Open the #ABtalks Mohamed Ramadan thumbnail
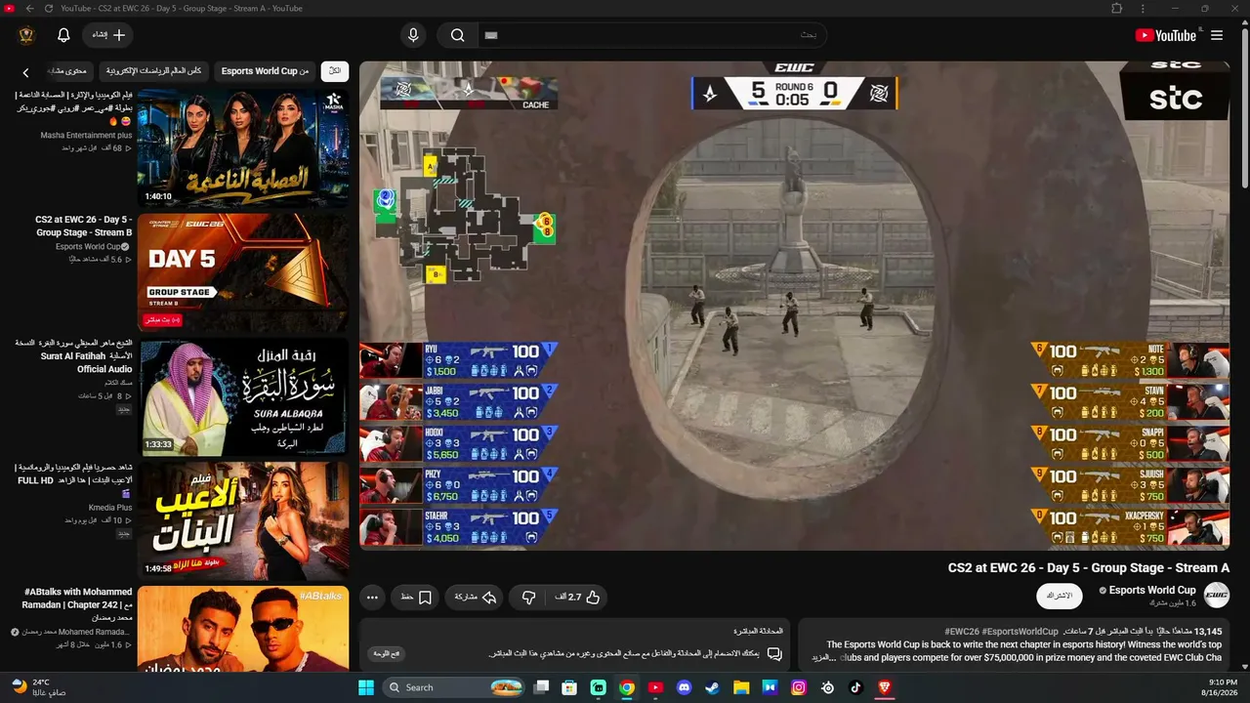The image size is (1250, 703). point(243,628)
